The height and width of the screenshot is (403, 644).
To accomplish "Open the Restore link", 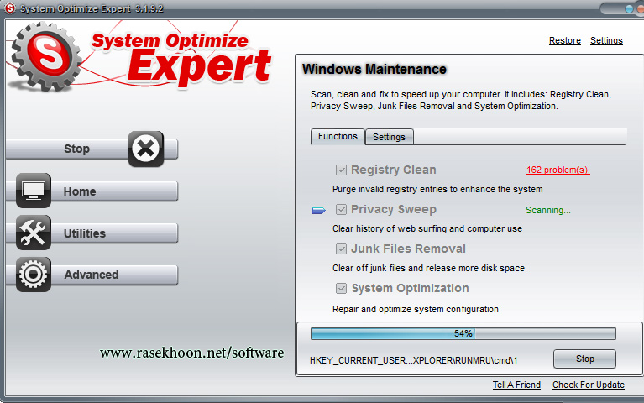I will 565,40.
